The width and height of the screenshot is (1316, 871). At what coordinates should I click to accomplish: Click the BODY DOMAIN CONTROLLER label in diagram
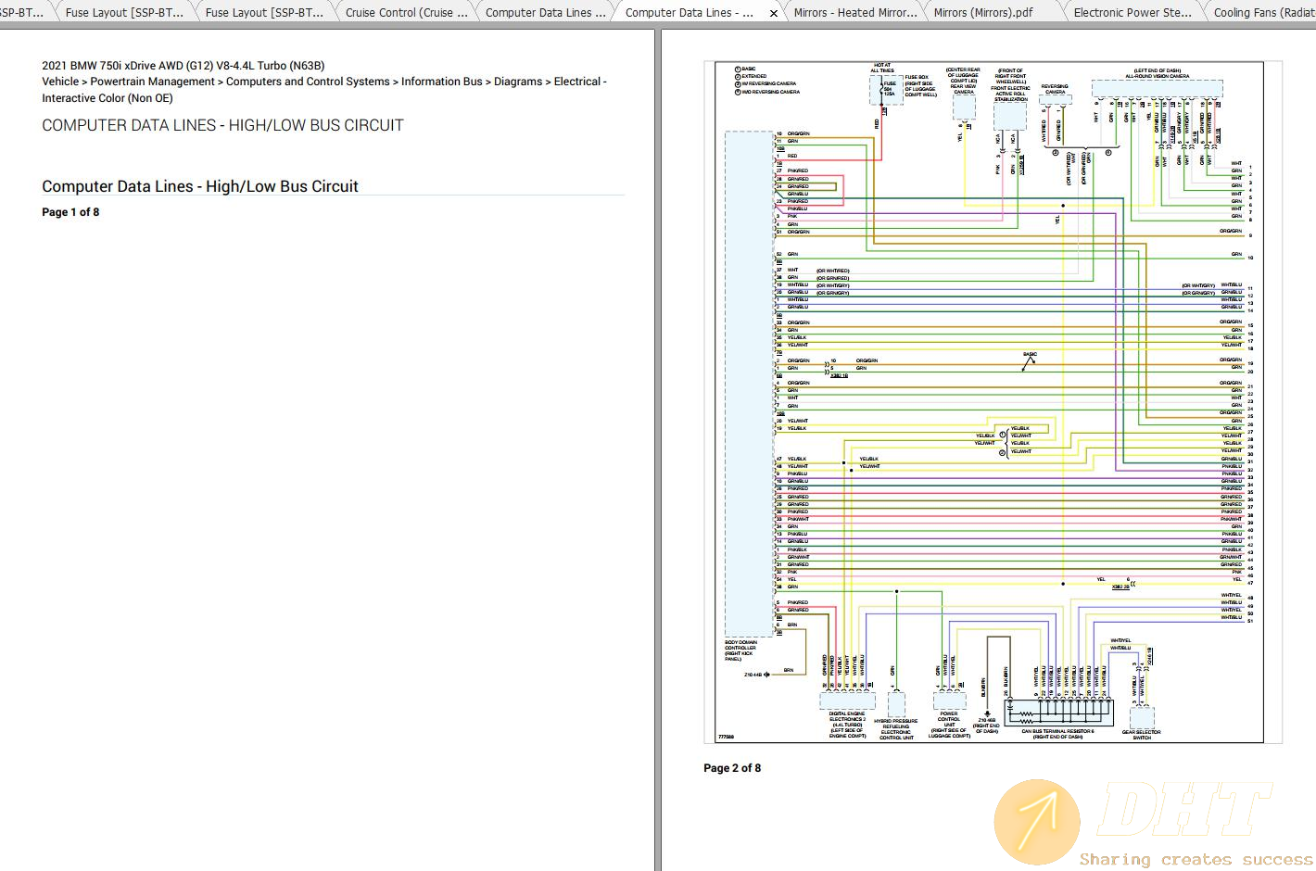[741, 650]
